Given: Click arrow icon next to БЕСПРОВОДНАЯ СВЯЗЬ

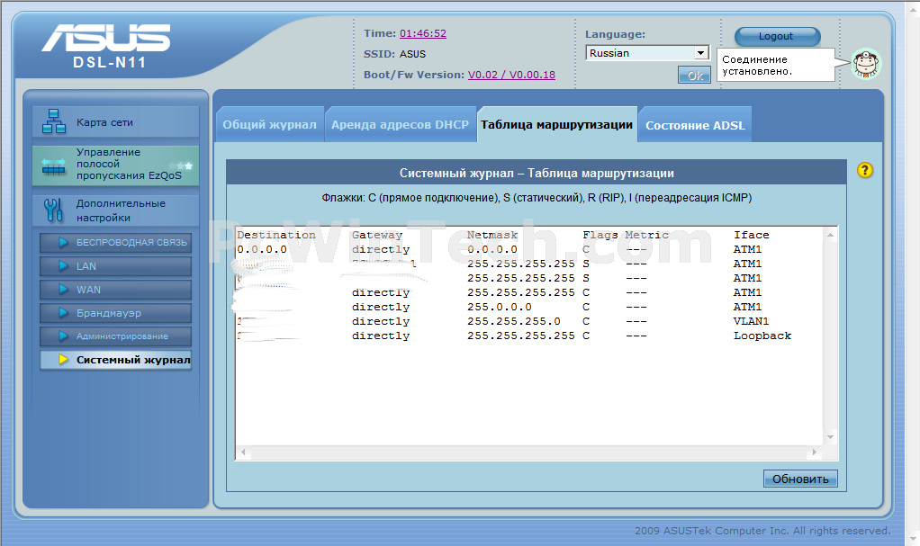Looking at the screenshot, I should 63,242.
